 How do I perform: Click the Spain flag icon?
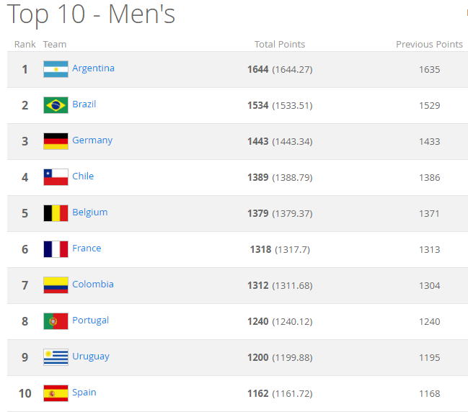coord(56,393)
